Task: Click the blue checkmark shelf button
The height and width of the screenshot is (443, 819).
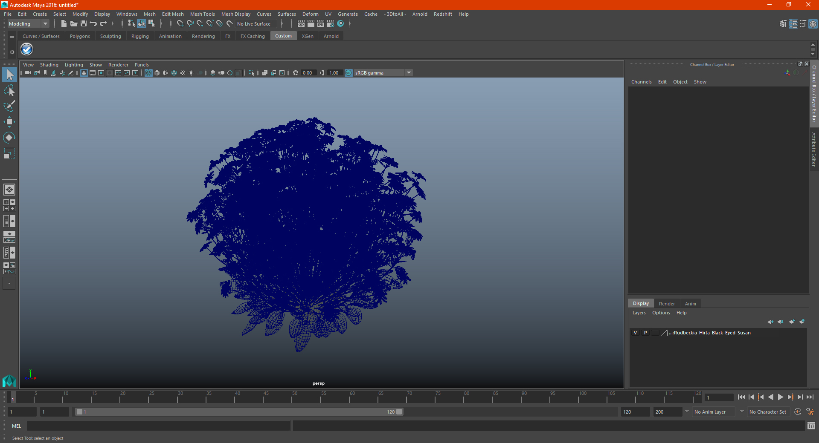Action: coord(27,49)
